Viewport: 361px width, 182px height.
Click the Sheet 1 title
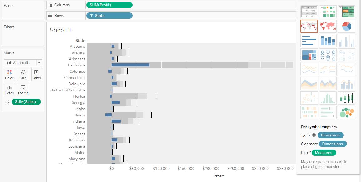[x=60, y=30]
